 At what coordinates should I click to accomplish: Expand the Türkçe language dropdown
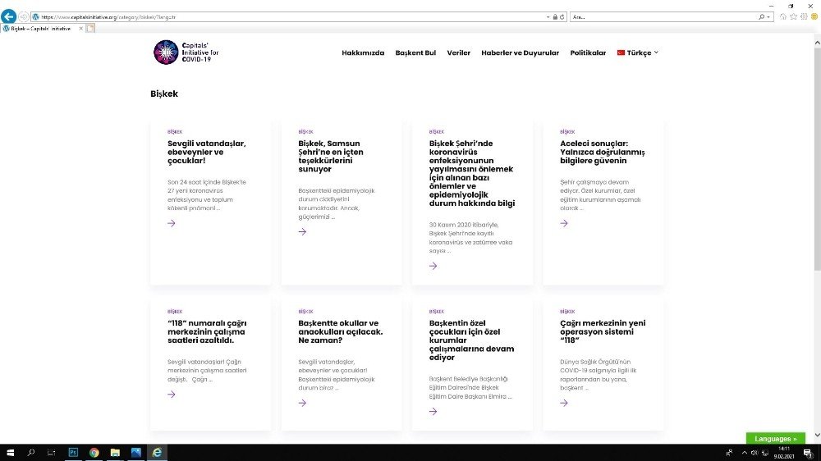638,52
